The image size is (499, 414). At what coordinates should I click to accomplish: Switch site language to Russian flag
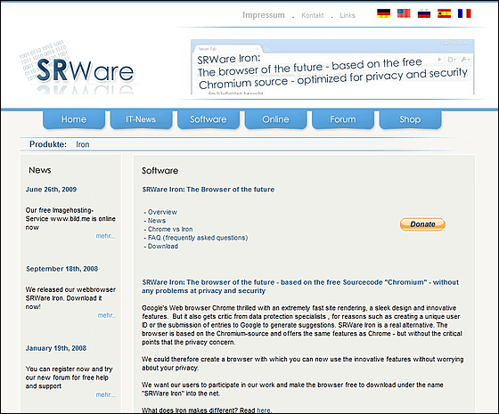pyautogui.click(x=424, y=13)
